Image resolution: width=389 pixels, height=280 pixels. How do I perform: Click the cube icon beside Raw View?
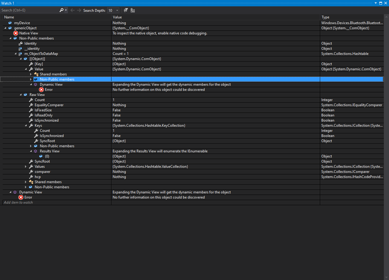[25, 95]
